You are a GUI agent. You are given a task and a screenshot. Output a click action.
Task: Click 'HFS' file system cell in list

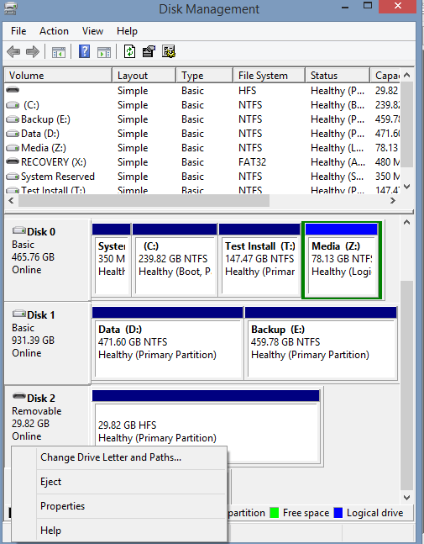point(248,91)
